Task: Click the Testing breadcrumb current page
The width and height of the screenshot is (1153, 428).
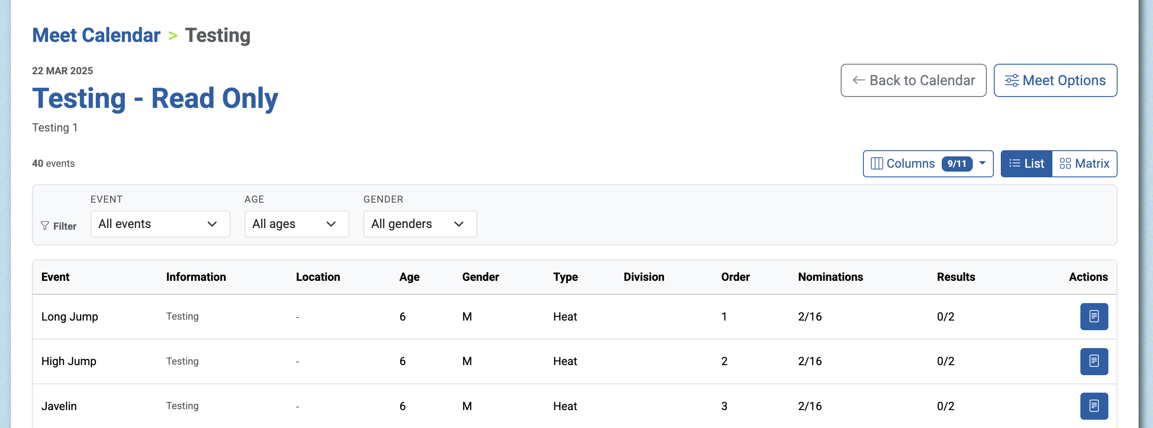Action: pyautogui.click(x=217, y=35)
